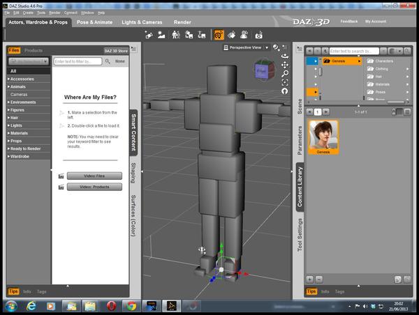This screenshot has height=315, width=419.
Task: Click the reset camera up-arrow icon
Action: click(285, 91)
